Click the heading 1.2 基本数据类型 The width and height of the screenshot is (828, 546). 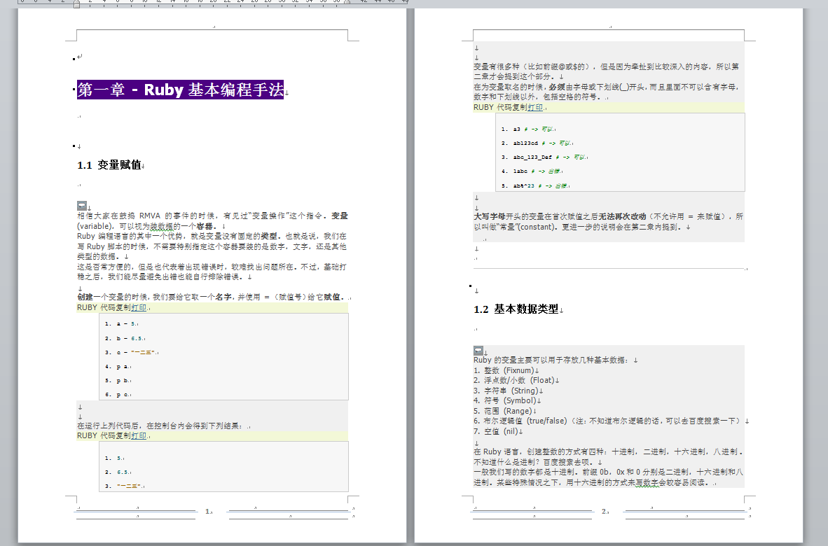click(516, 309)
